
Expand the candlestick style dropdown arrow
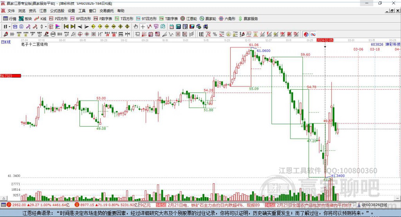coord(46,27)
